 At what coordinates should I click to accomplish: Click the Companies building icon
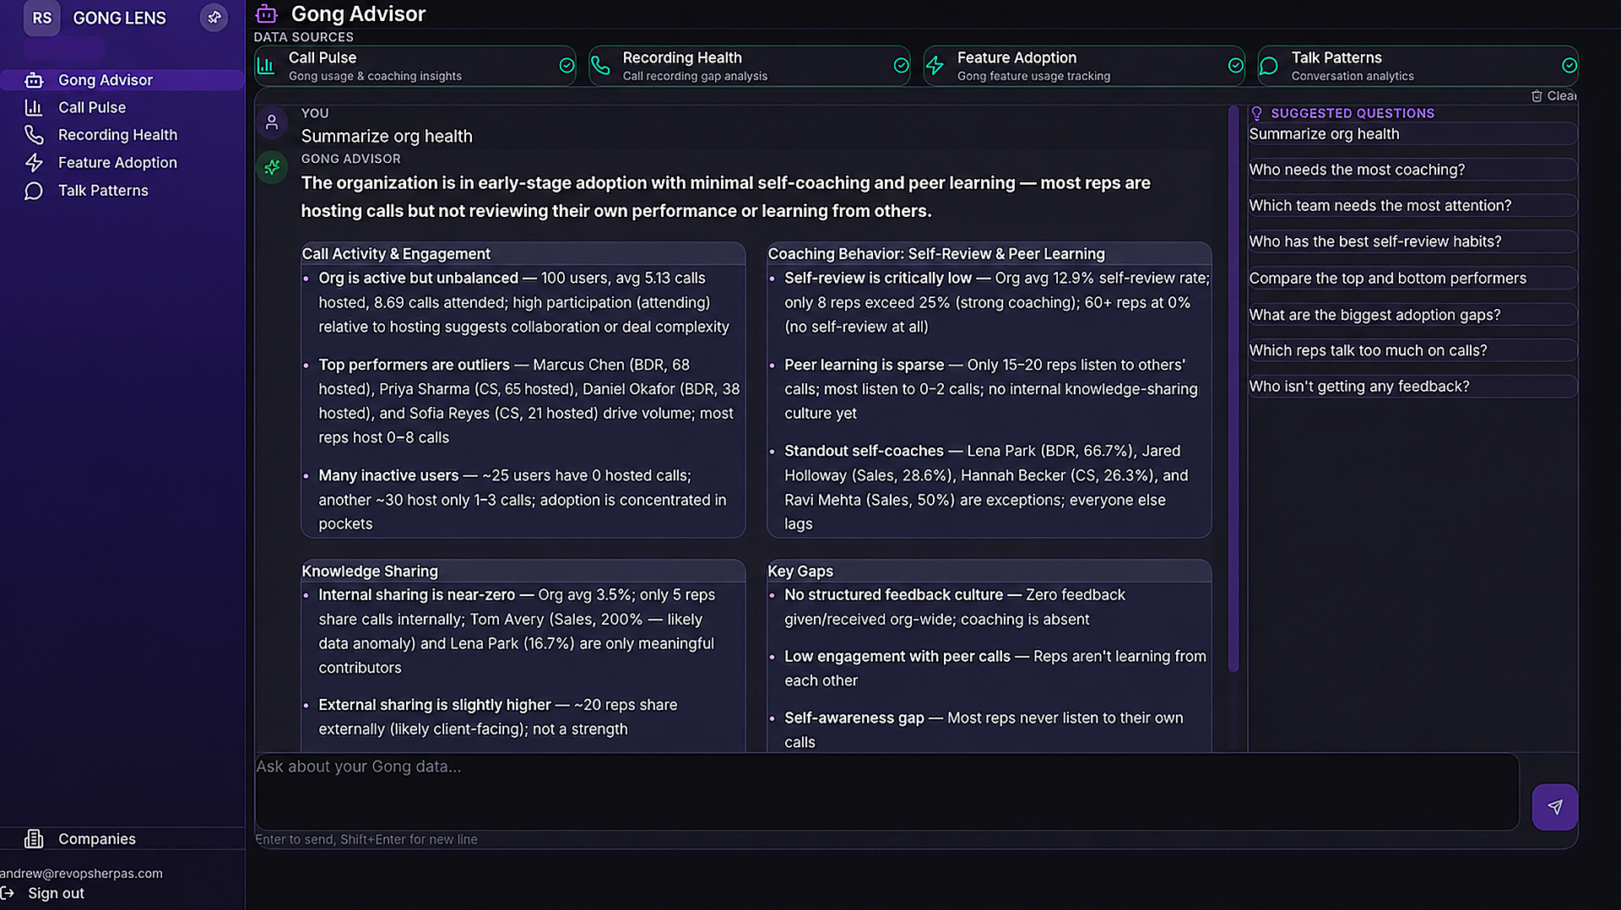click(x=34, y=838)
